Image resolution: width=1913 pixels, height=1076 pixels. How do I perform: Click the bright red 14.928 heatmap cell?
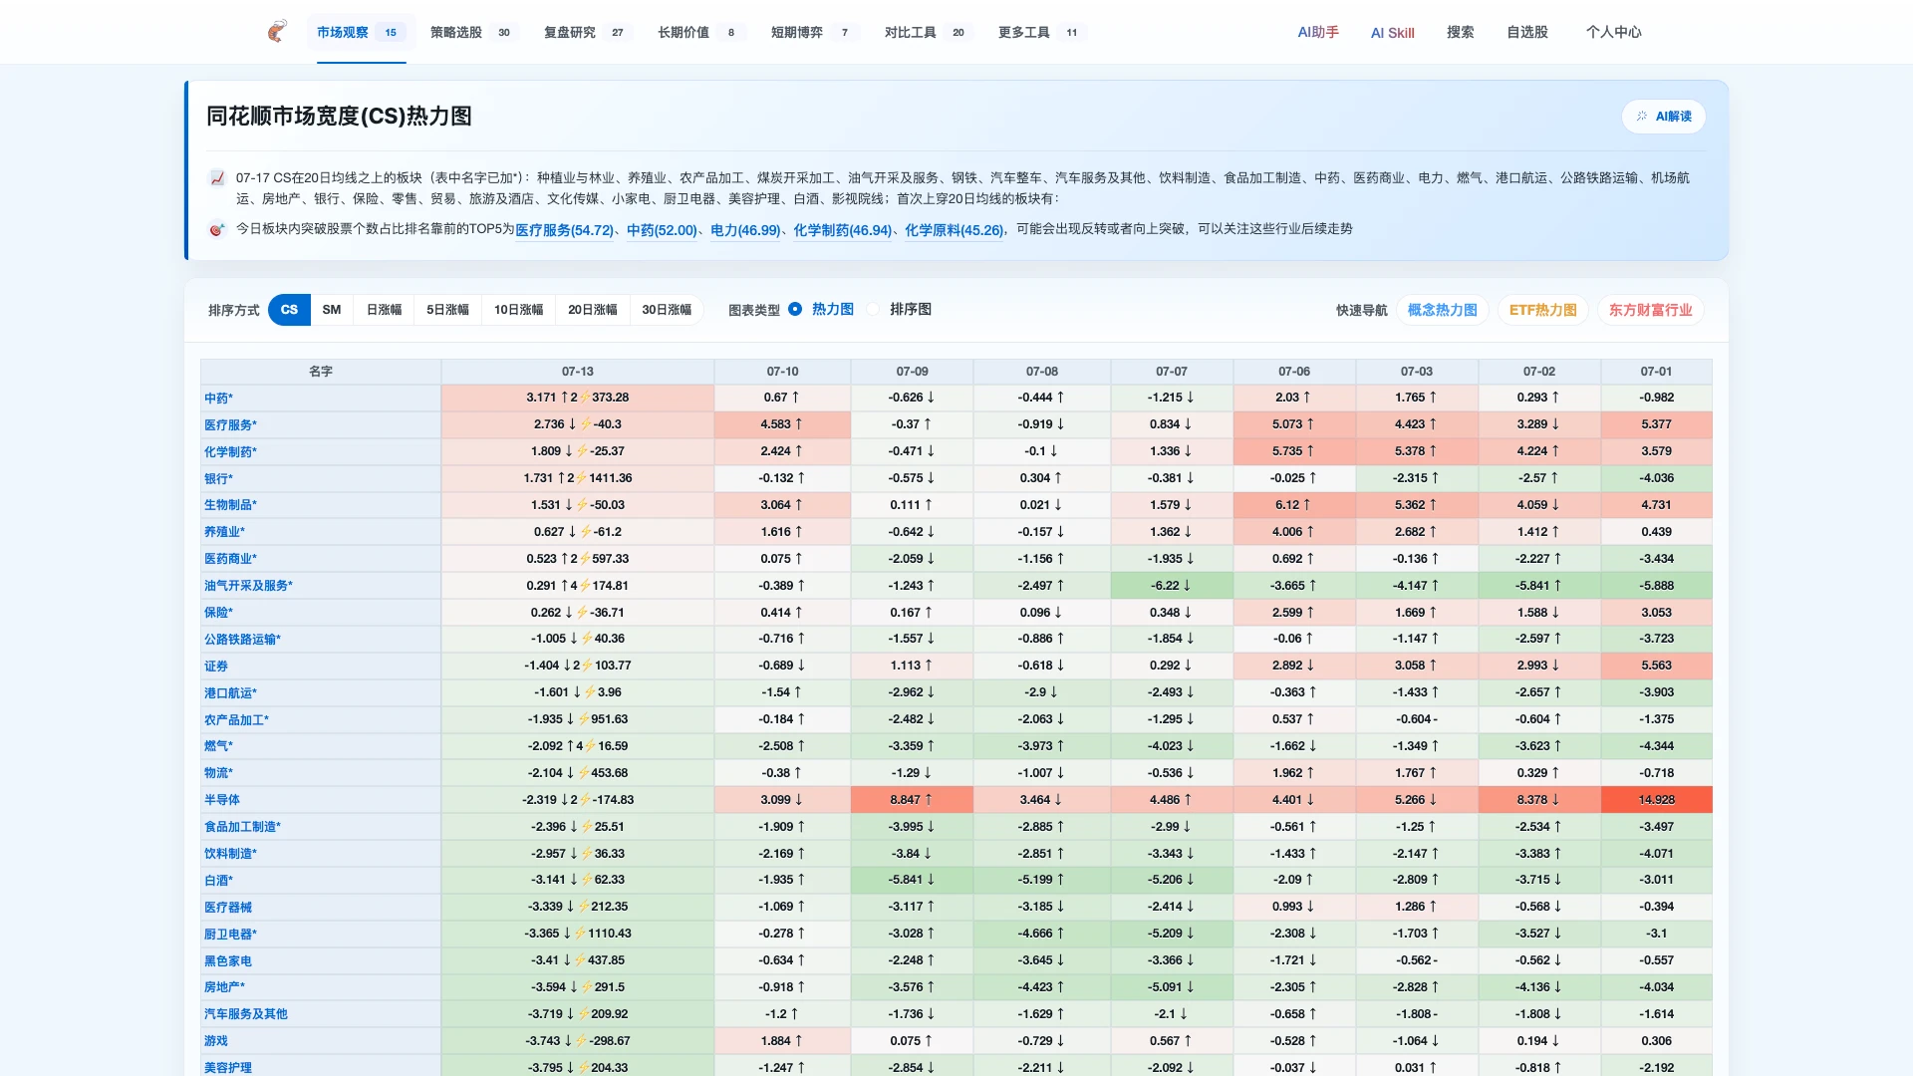[1657, 800]
